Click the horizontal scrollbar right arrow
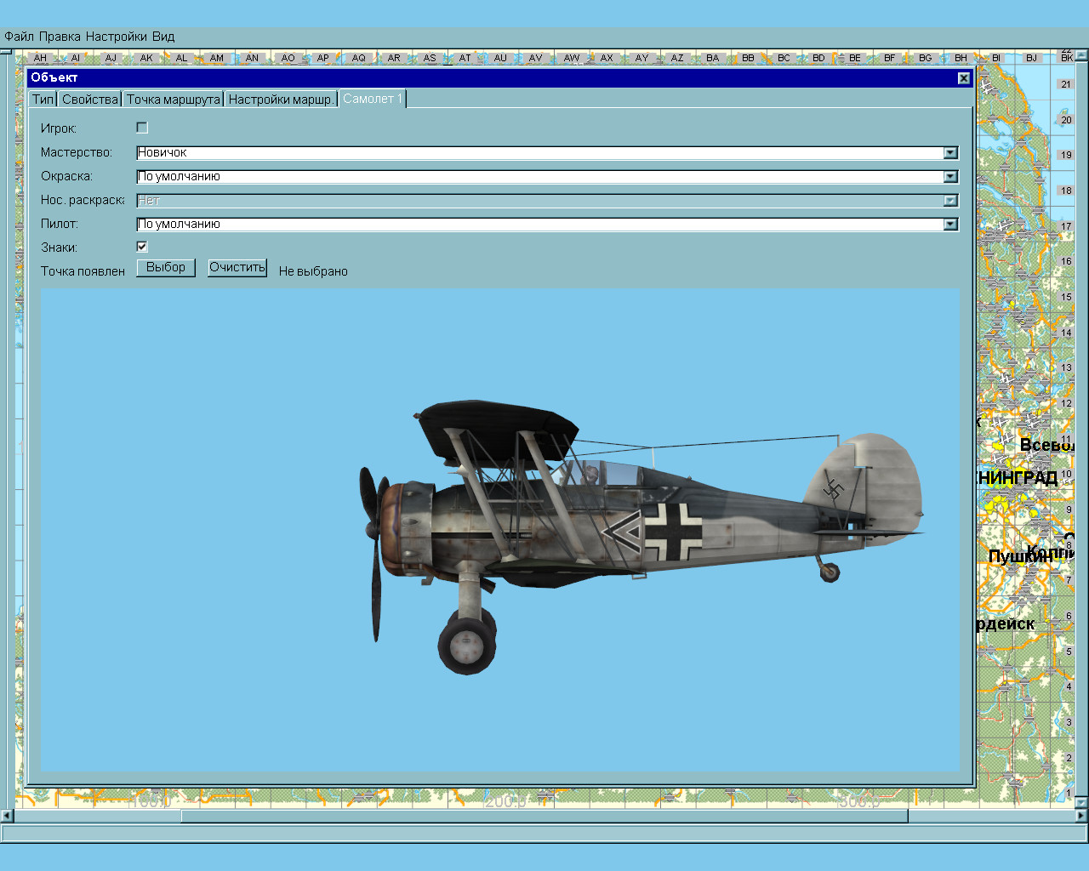The width and height of the screenshot is (1089, 871). tap(1081, 816)
